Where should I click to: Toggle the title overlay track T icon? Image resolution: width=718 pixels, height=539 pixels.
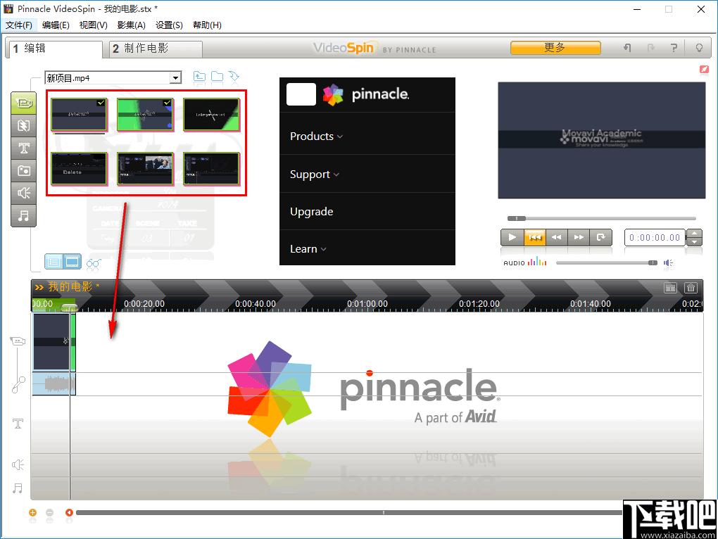[18, 423]
